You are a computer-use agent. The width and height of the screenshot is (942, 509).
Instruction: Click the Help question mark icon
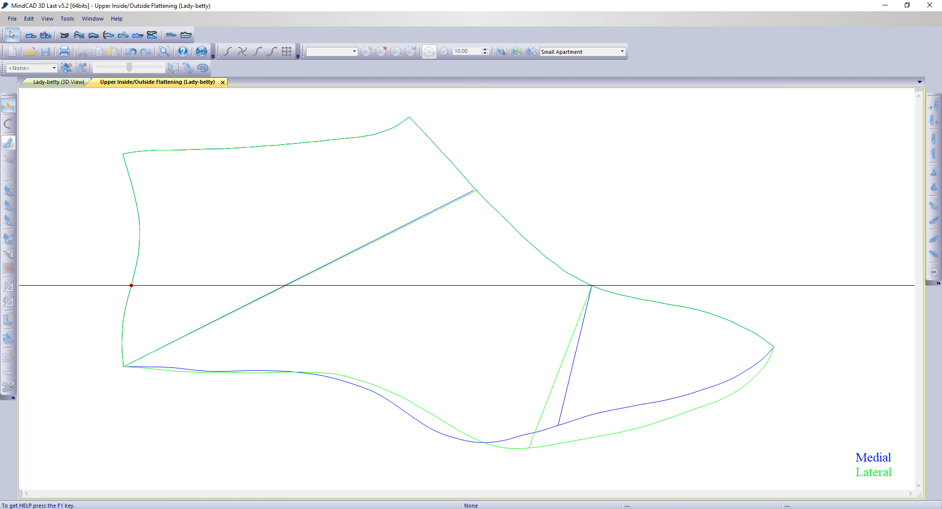click(x=183, y=51)
